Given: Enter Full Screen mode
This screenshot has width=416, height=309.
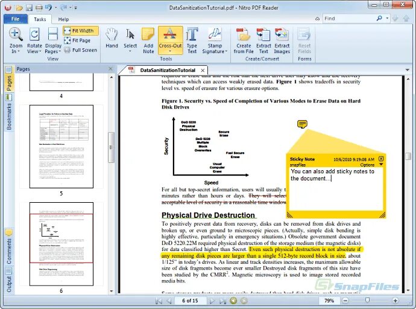Looking at the screenshot, I should (x=81, y=50).
